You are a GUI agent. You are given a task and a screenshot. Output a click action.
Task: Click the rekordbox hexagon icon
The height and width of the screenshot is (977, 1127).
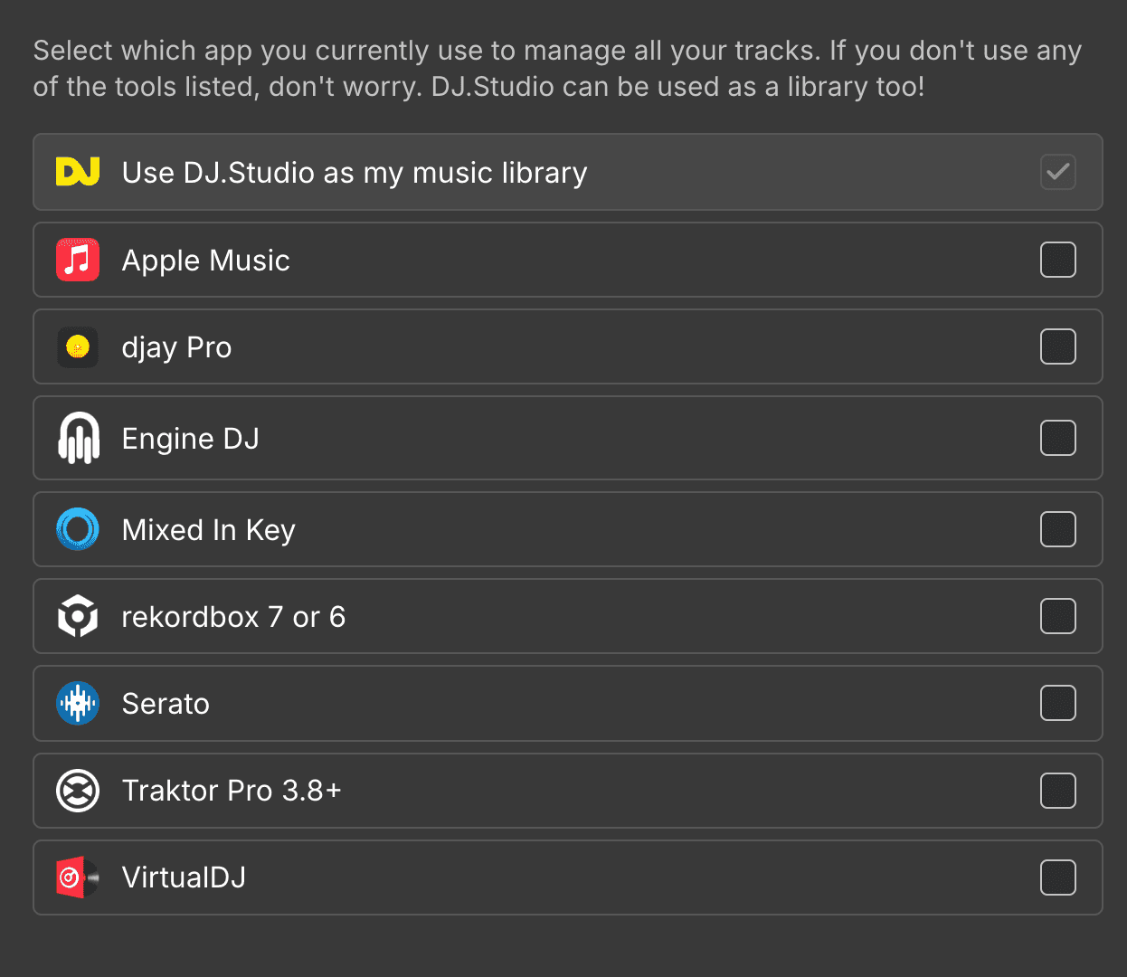77,616
